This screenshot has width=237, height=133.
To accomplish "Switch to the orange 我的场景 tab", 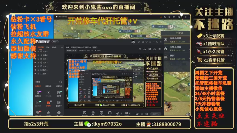I will pos(41,47).
